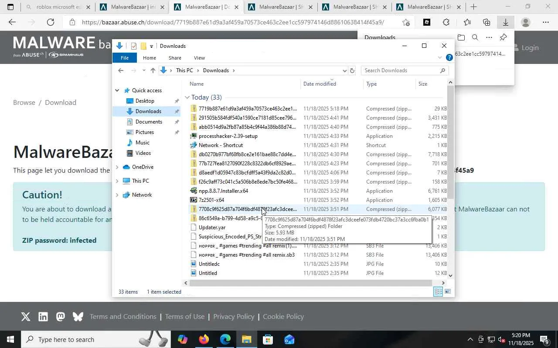Expand OneDrive in navigation pane
This screenshot has width=558, height=348.
[117, 167]
